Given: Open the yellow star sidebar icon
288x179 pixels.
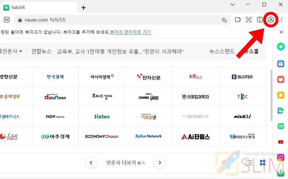Looking at the screenshot, I should coord(281,95).
